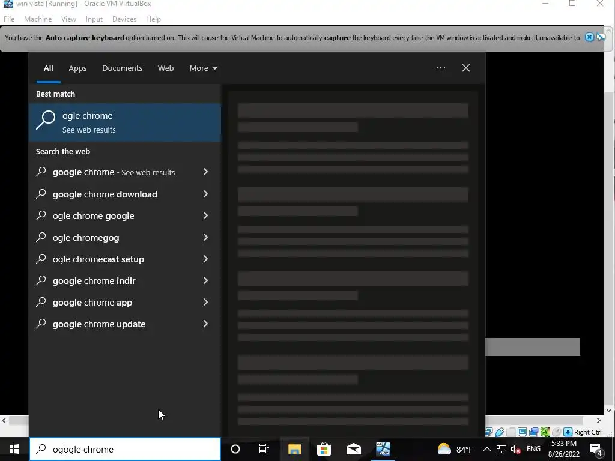Launch Microsoft Store from the taskbar
615x461 pixels.
[x=324, y=449]
